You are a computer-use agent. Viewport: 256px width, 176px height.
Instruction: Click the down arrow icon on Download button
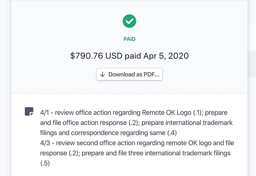click(103, 75)
